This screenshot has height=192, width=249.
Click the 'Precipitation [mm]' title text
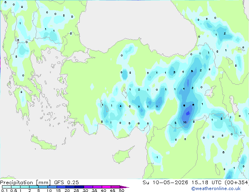point(26,183)
